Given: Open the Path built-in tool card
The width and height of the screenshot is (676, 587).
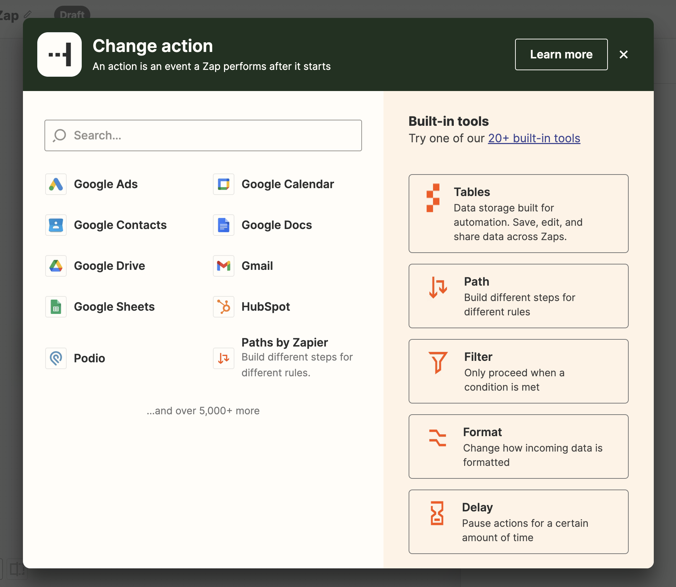Looking at the screenshot, I should [519, 296].
